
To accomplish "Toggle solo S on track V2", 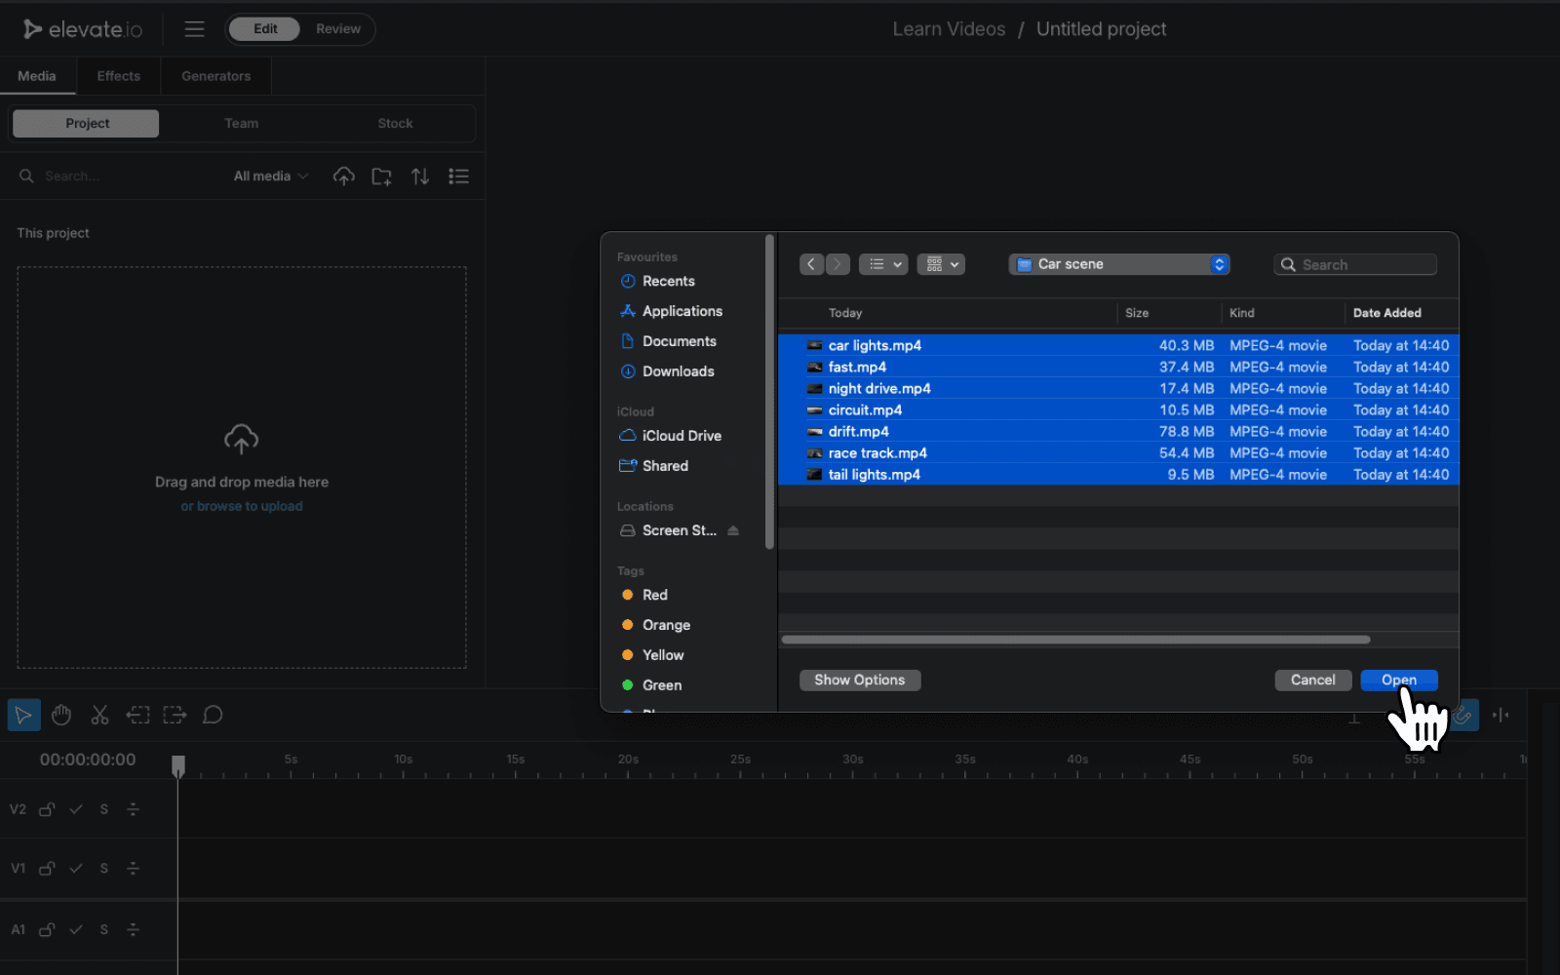I will click(104, 809).
